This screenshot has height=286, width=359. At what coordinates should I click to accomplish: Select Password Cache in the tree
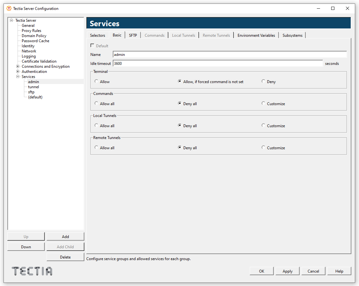pos(35,41)
